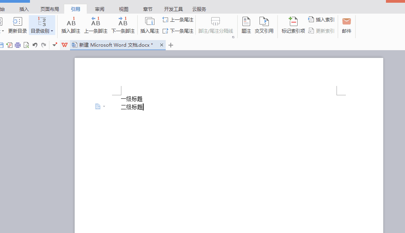Open Cross-reference (交叉引用)
The width and height of the screenshot is (405, 233).
tap(264, 25)
